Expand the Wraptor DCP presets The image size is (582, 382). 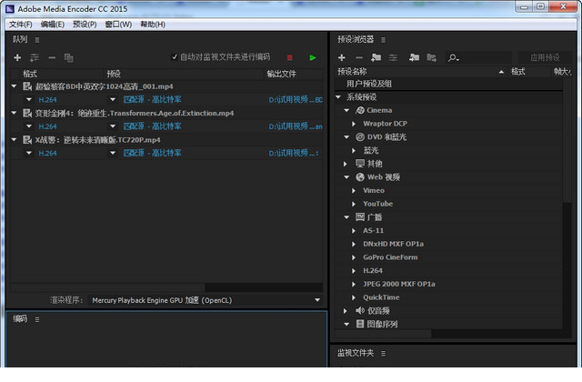354,124
